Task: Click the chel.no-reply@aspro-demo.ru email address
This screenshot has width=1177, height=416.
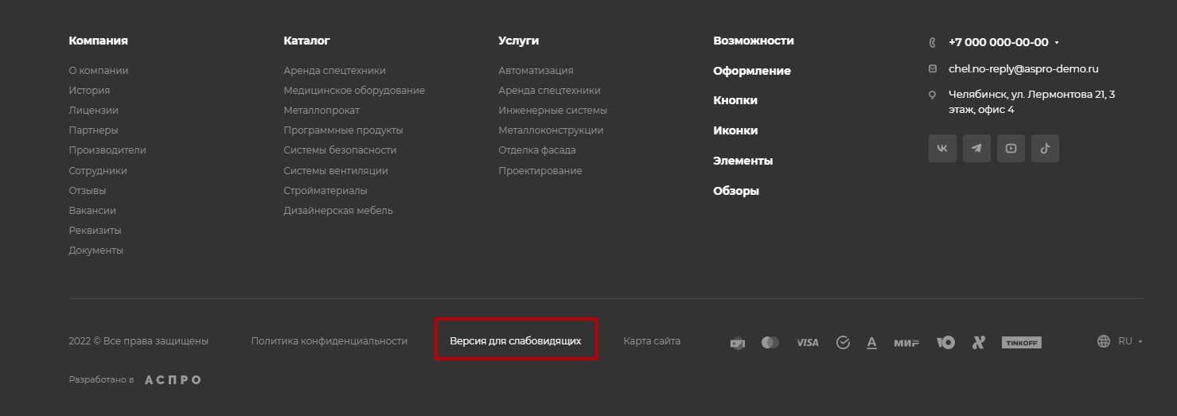Action: (x=1023, y=69)
